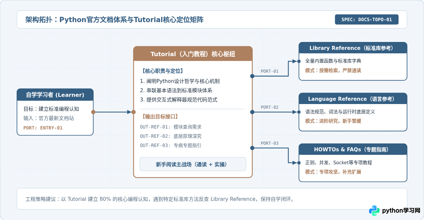Screen dimensions: 424x220
Task: Click the diagram title 架构拓扑 heading
Action: tap(114, 20)
